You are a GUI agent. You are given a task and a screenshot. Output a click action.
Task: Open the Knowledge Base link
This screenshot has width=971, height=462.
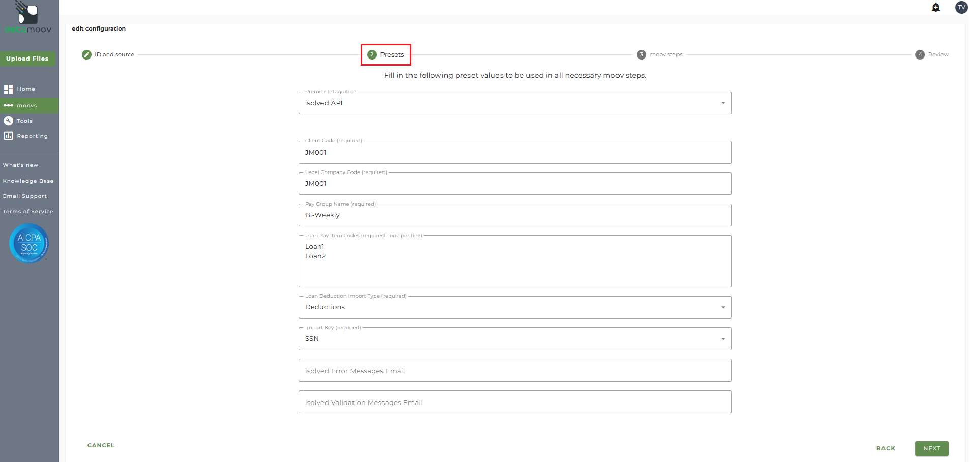coord(28,181)
